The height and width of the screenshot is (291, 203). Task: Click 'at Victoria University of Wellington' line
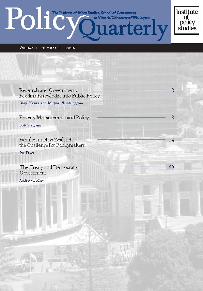click(122, 18)
